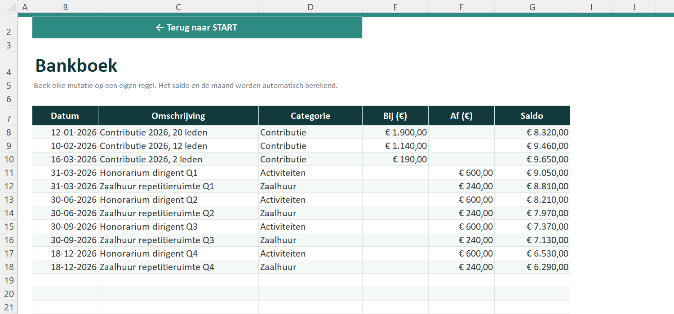Select saldo cell € 6.530,00

(532, 253)
